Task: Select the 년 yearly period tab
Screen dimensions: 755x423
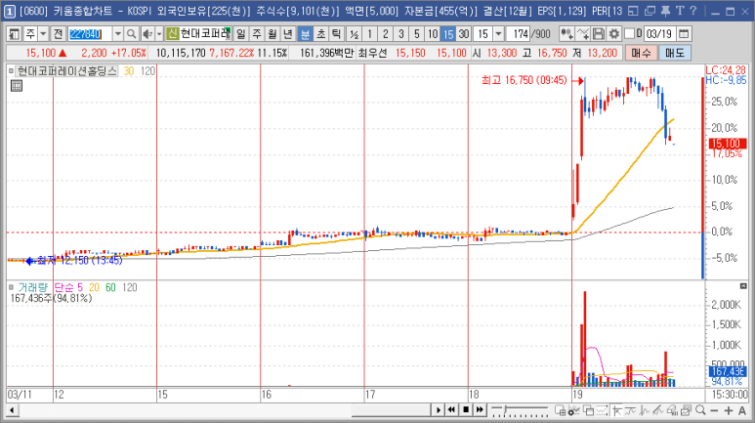Action: click(288, 34)
